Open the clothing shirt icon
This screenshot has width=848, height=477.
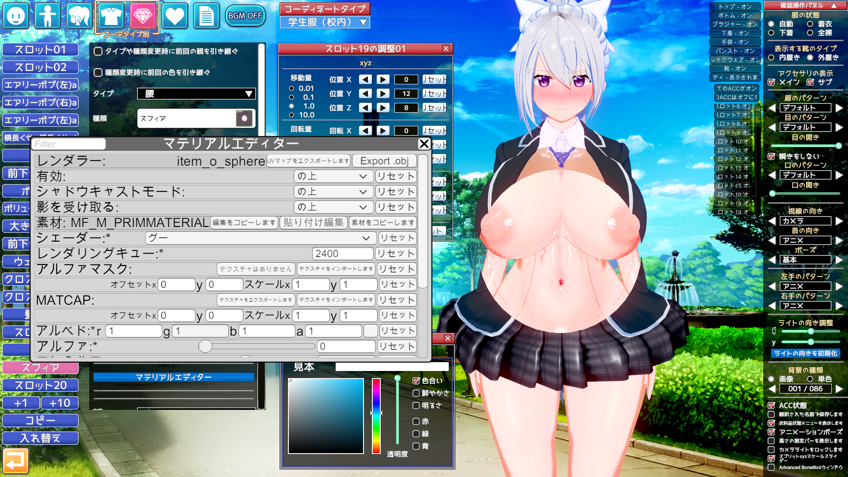pyautogui.click(x=111, y=16)
